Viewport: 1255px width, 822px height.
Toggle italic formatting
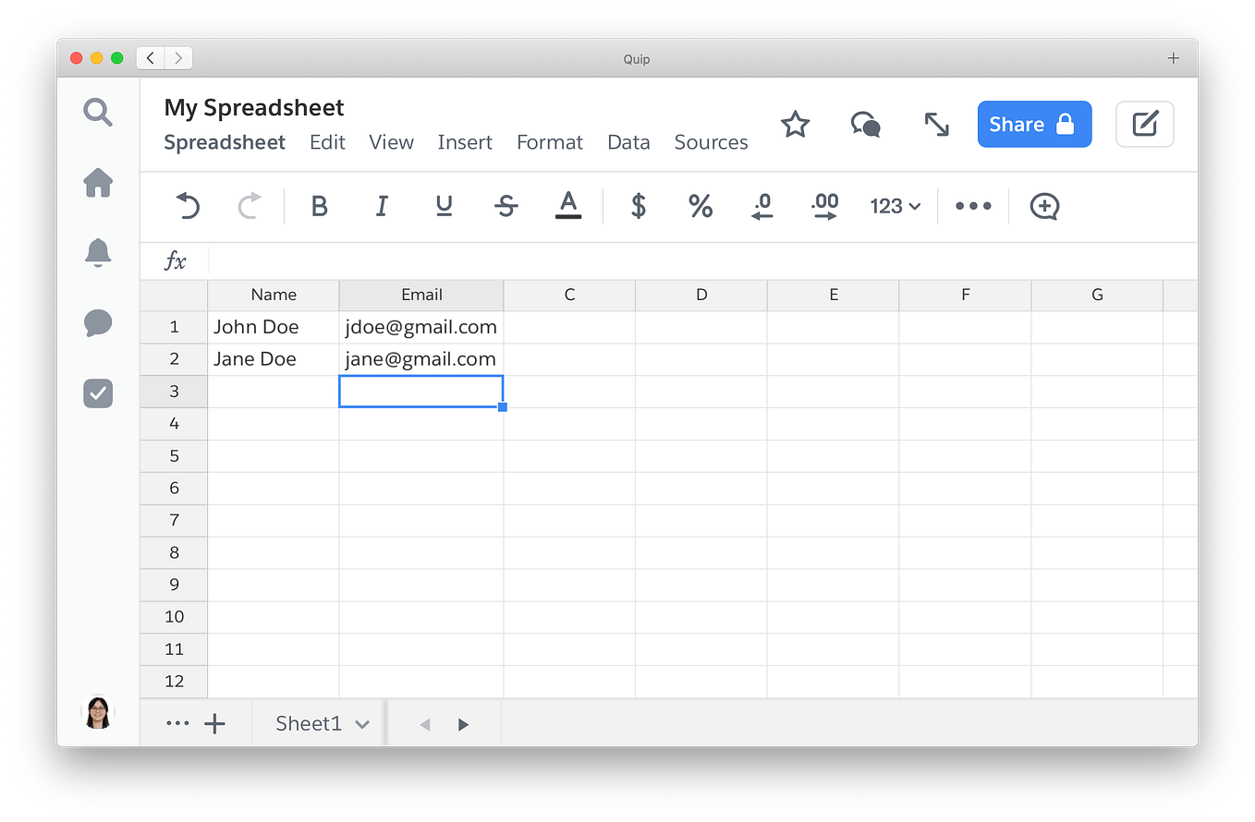tap(382, 206)
